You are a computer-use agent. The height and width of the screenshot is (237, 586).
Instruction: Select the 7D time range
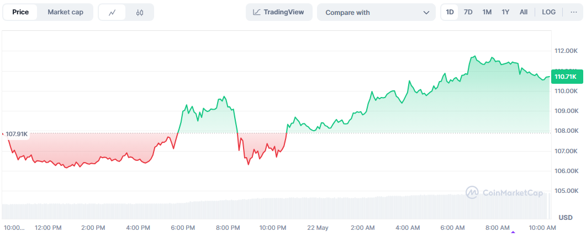click(468, 12)
